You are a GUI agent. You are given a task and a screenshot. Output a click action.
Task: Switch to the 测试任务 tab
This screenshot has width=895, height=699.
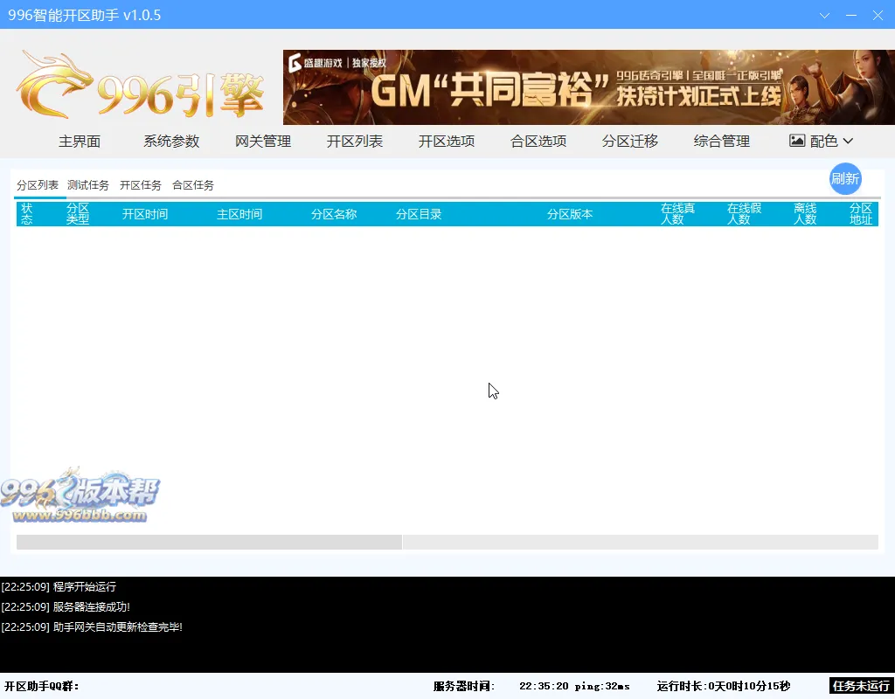click(88, 185)
